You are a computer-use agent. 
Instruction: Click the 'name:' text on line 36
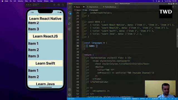pyautogui.click(x=92, y=46)
